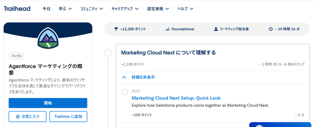314x127 pixels.
Task: Click the trophy points icon
Action: click(x=116, y=29)
